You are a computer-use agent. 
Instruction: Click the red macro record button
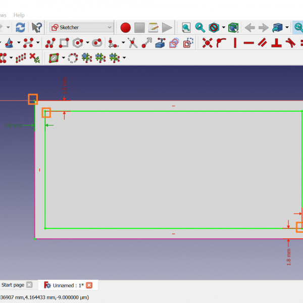click(126, 27)
